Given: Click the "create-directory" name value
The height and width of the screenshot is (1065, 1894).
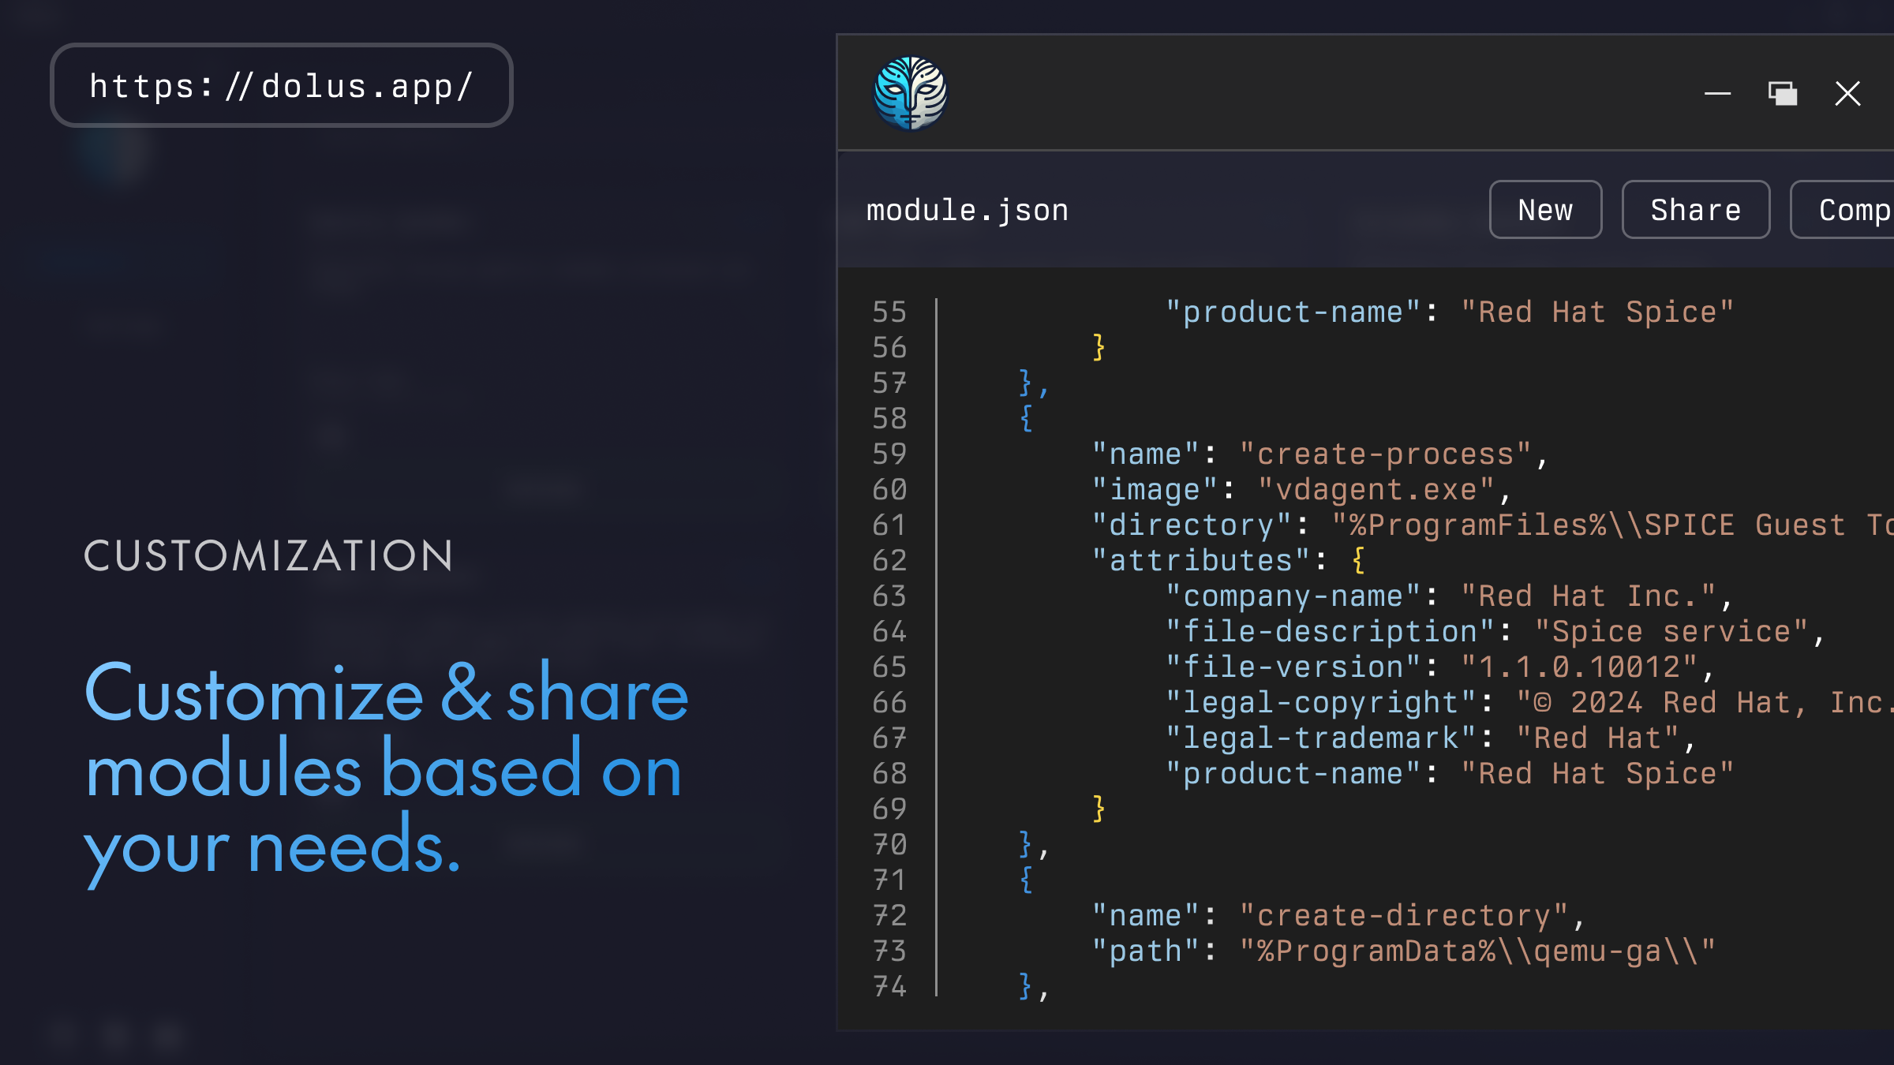Looking at the screenshot, I should point(1403,915).
